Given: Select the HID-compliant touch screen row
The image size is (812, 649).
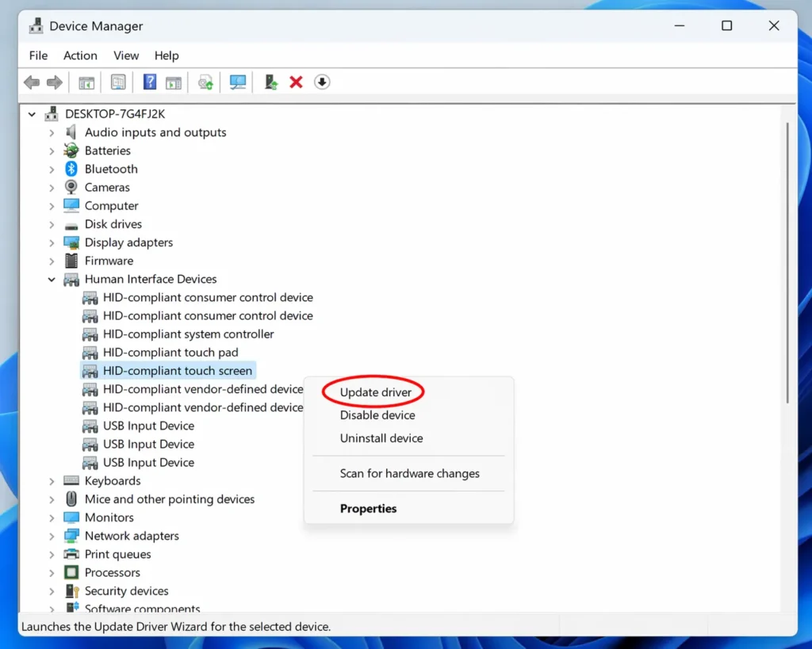Looking at the screenshot, I should [168, 371].
